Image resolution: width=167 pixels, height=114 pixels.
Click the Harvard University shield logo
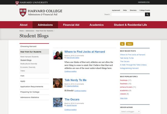click(x=17, y=2)
